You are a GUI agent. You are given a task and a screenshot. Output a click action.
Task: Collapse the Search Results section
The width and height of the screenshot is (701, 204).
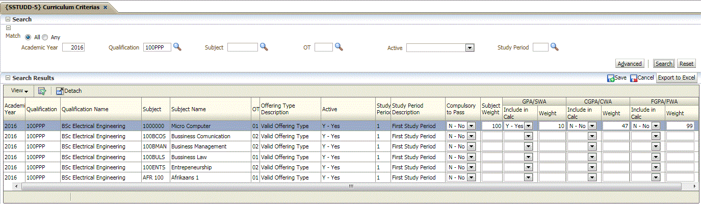[8, 78]
